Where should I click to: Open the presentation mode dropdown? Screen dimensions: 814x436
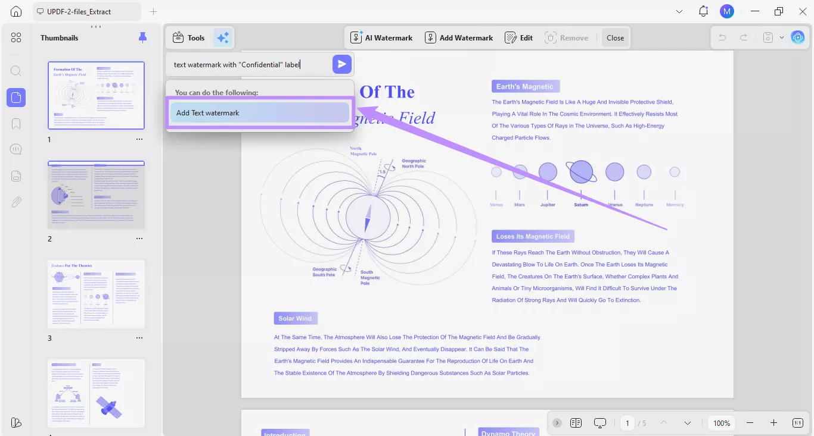(x=600, y=423)
